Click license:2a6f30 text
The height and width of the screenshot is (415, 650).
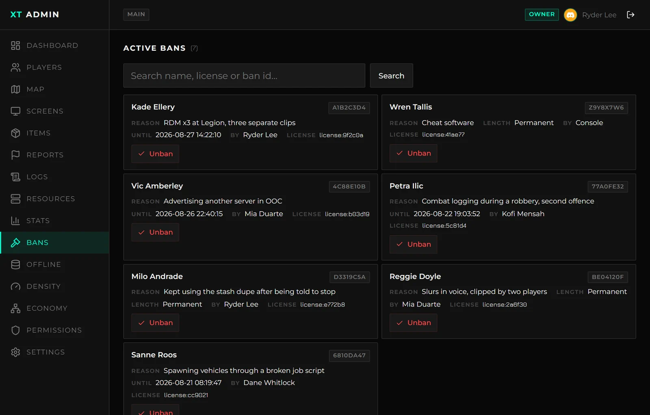pos(505,305)
